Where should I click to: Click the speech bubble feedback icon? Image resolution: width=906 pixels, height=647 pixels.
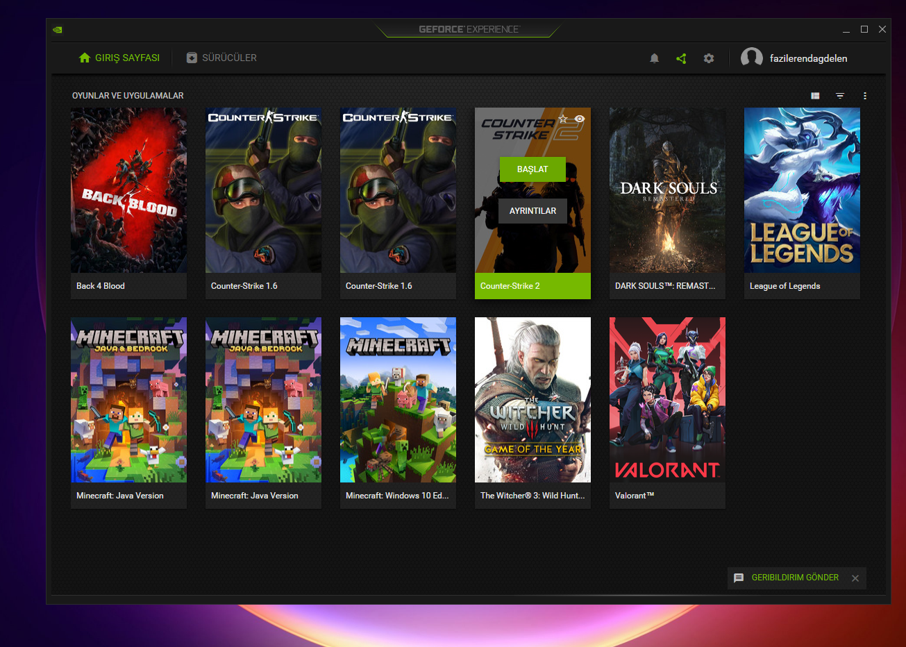tap(739, 578)
